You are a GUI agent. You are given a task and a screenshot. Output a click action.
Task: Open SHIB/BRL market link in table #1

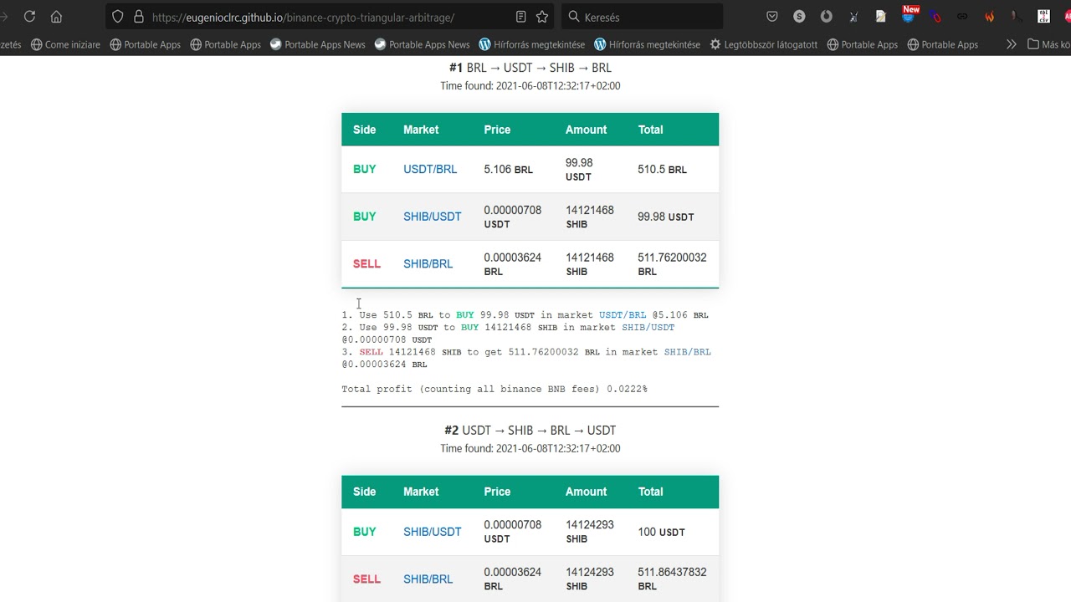pyautogui.click(x=428, y=264)
